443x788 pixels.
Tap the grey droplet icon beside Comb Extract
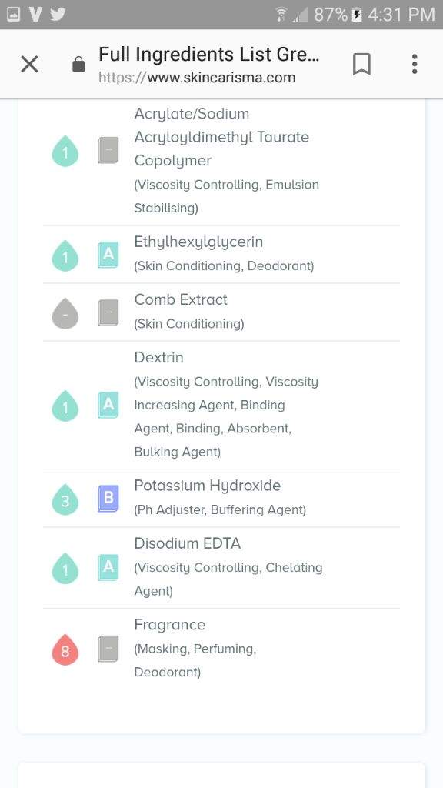(65, 314)
